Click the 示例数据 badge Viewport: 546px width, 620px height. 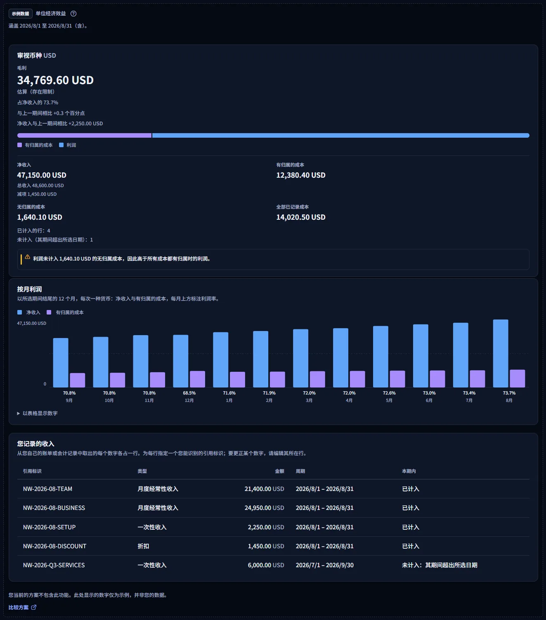tap(21, 14)
